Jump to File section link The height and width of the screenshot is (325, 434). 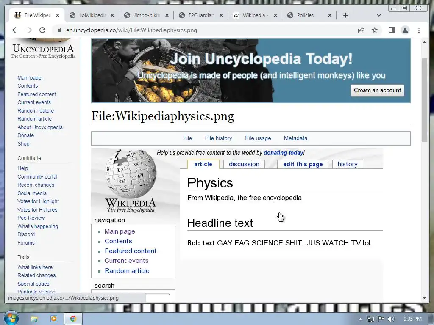[187, 138]
